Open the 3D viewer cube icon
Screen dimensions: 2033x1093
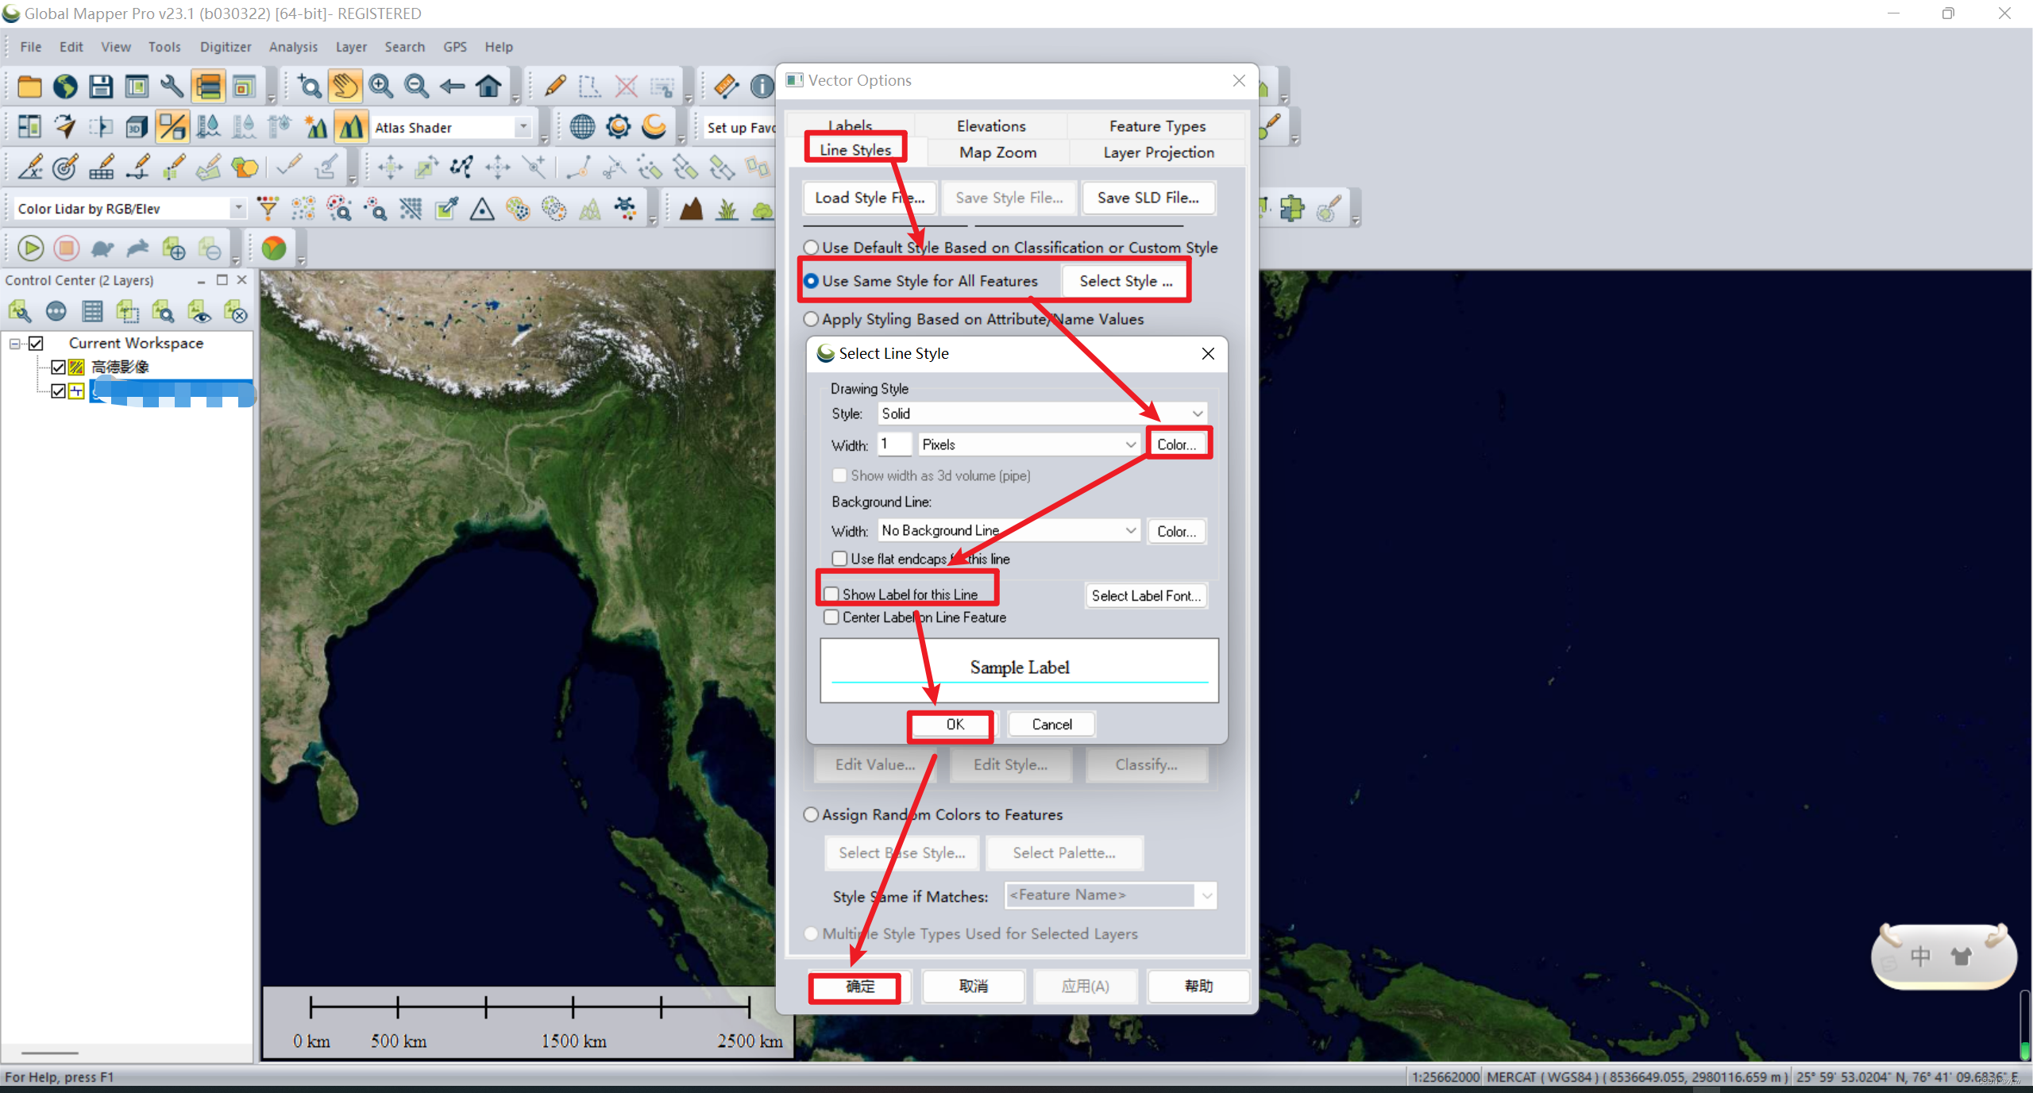(x=137, y=126)
